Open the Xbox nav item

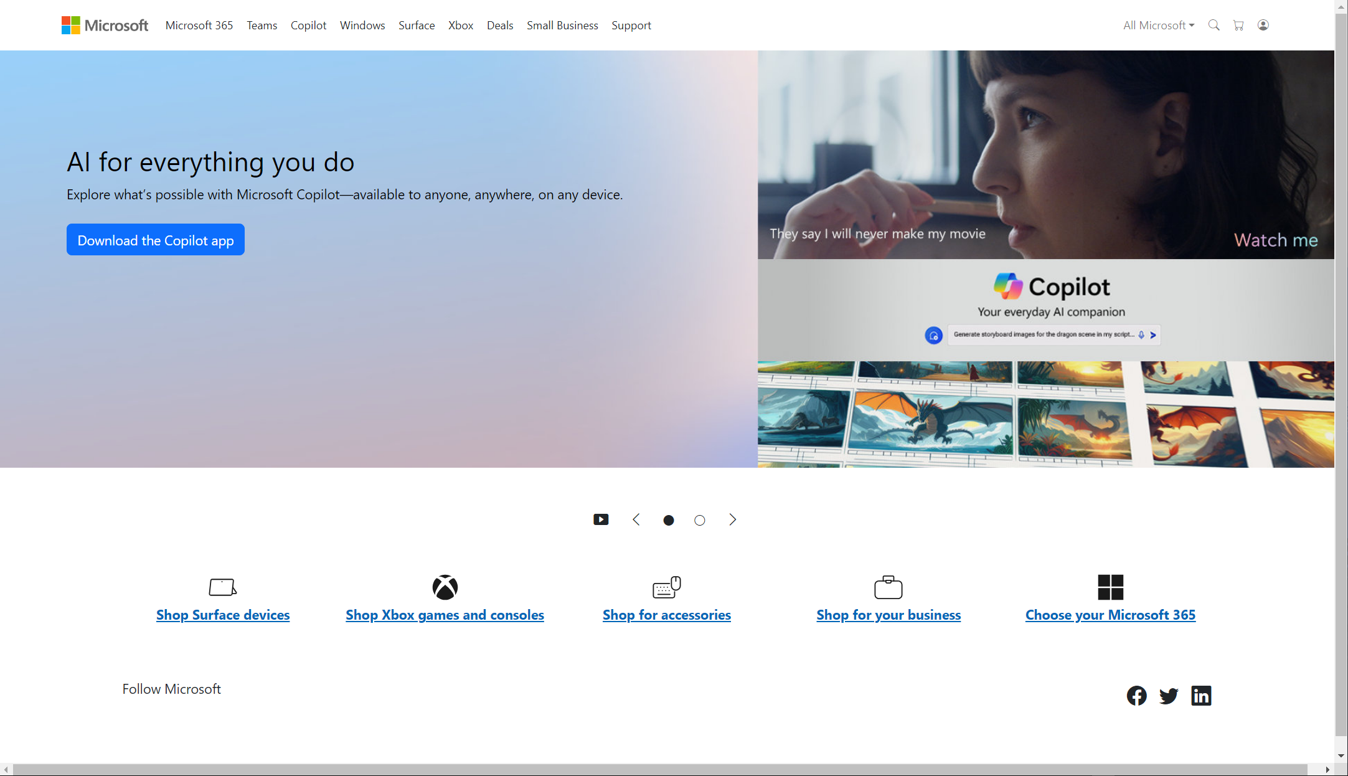click(x=461, y=26)
